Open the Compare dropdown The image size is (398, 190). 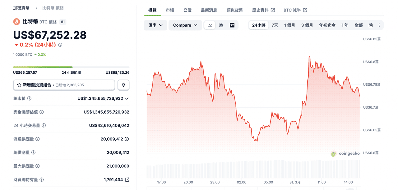185,25
